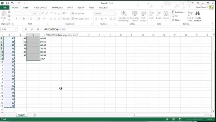Image resolution: width=216 pixels, height=122 pixels.
Task: Toggle Underline formatting
Action: pyautogui.click(x=24, y=19)
